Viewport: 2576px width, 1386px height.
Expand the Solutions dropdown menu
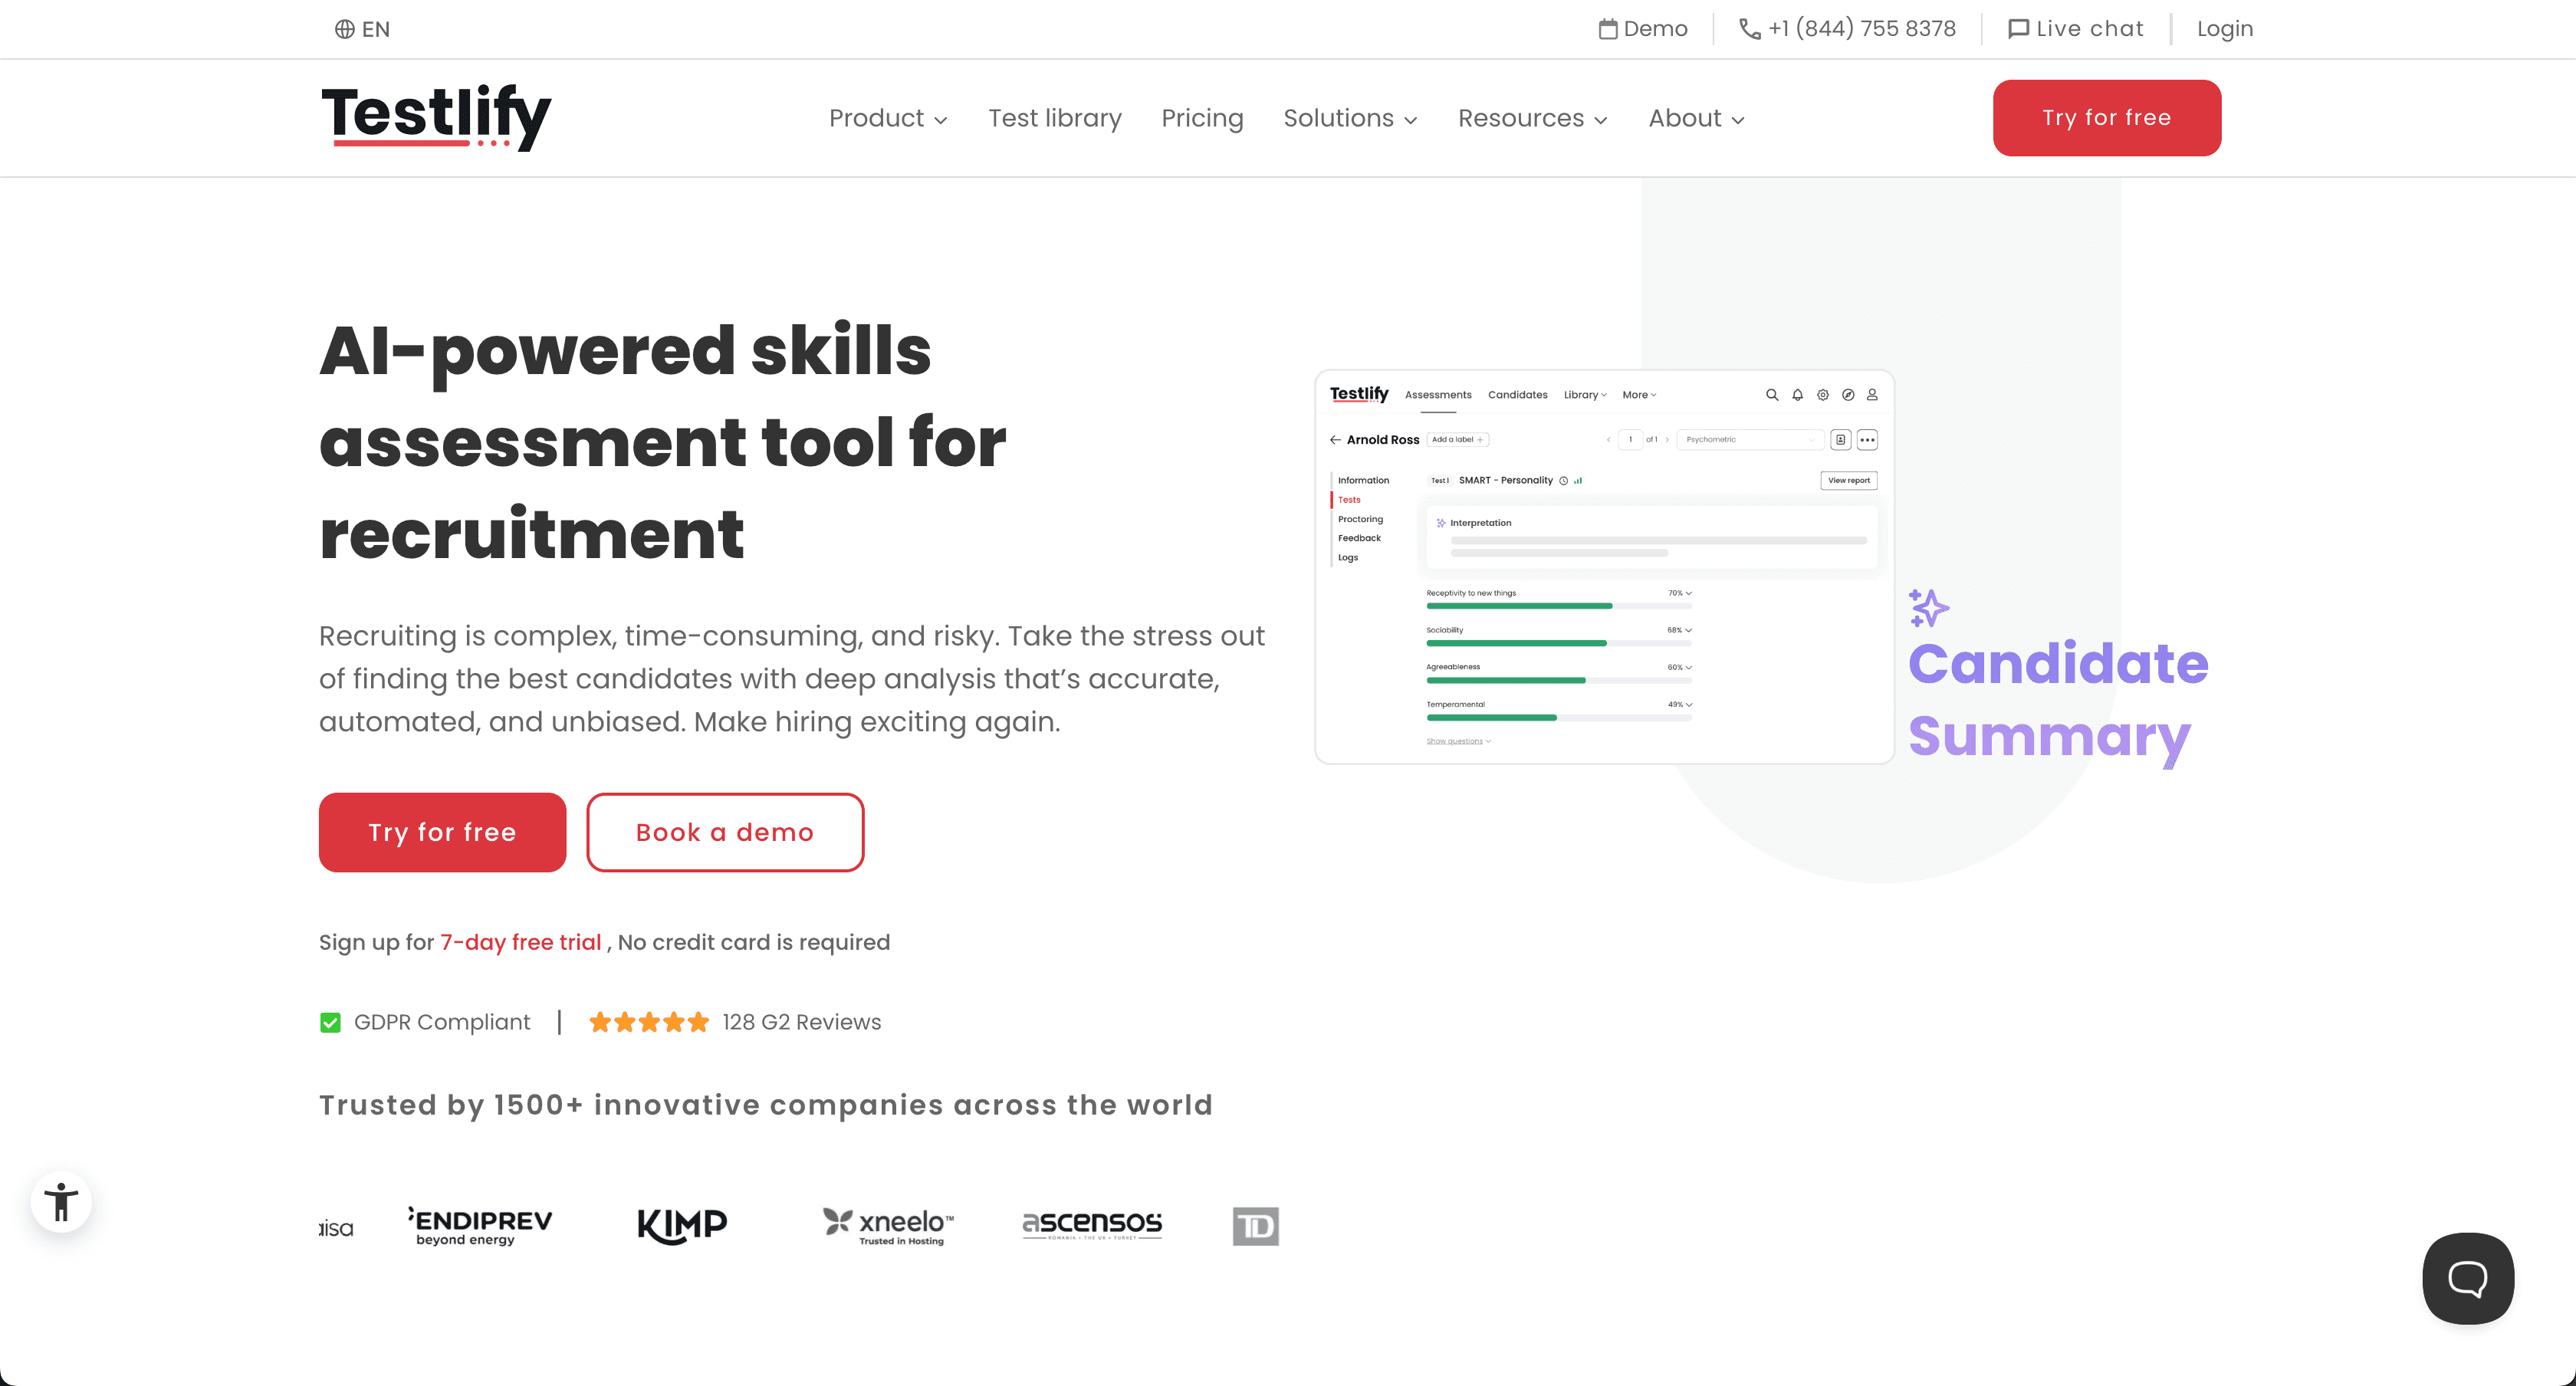1350,118
